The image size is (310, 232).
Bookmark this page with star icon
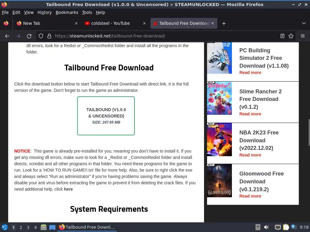(x=291, y=36)
